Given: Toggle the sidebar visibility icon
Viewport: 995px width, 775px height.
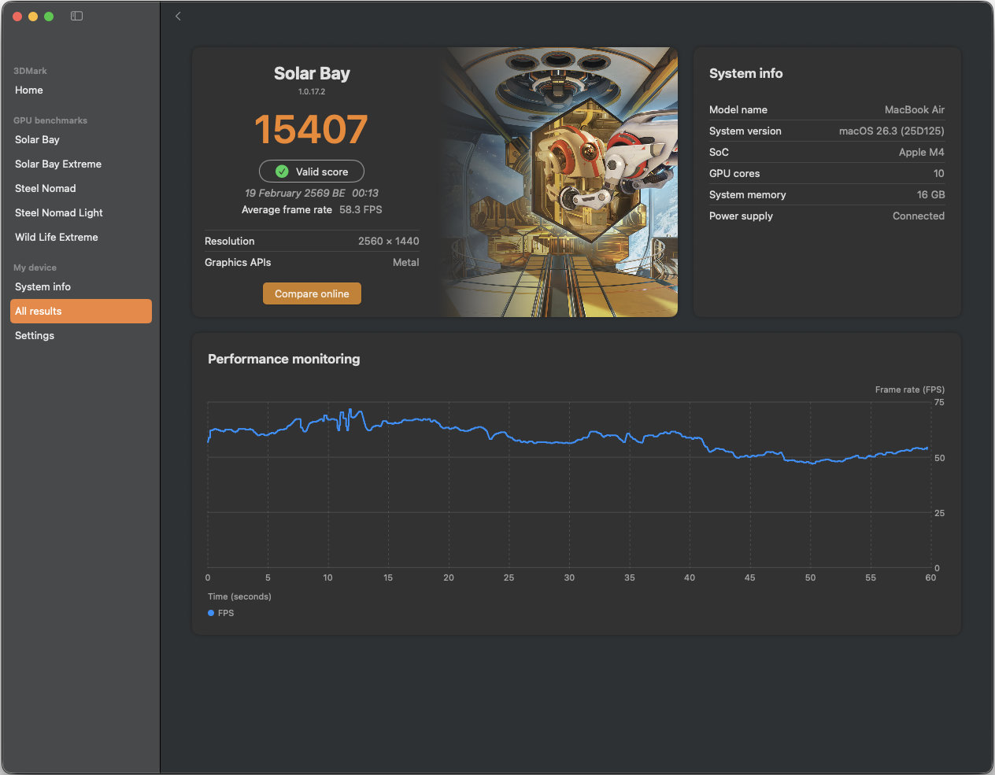Looking at the screenshot, I should (76, 16).
